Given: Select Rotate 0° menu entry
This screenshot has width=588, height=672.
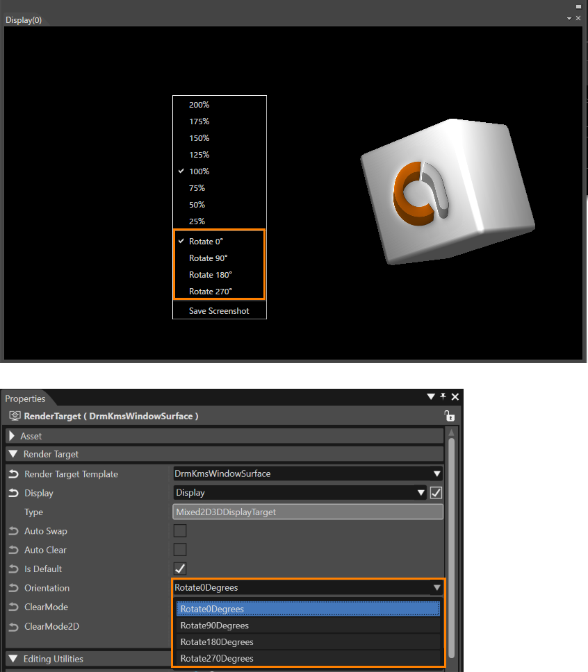Looking at the screenshot, I should pos(220,242).
